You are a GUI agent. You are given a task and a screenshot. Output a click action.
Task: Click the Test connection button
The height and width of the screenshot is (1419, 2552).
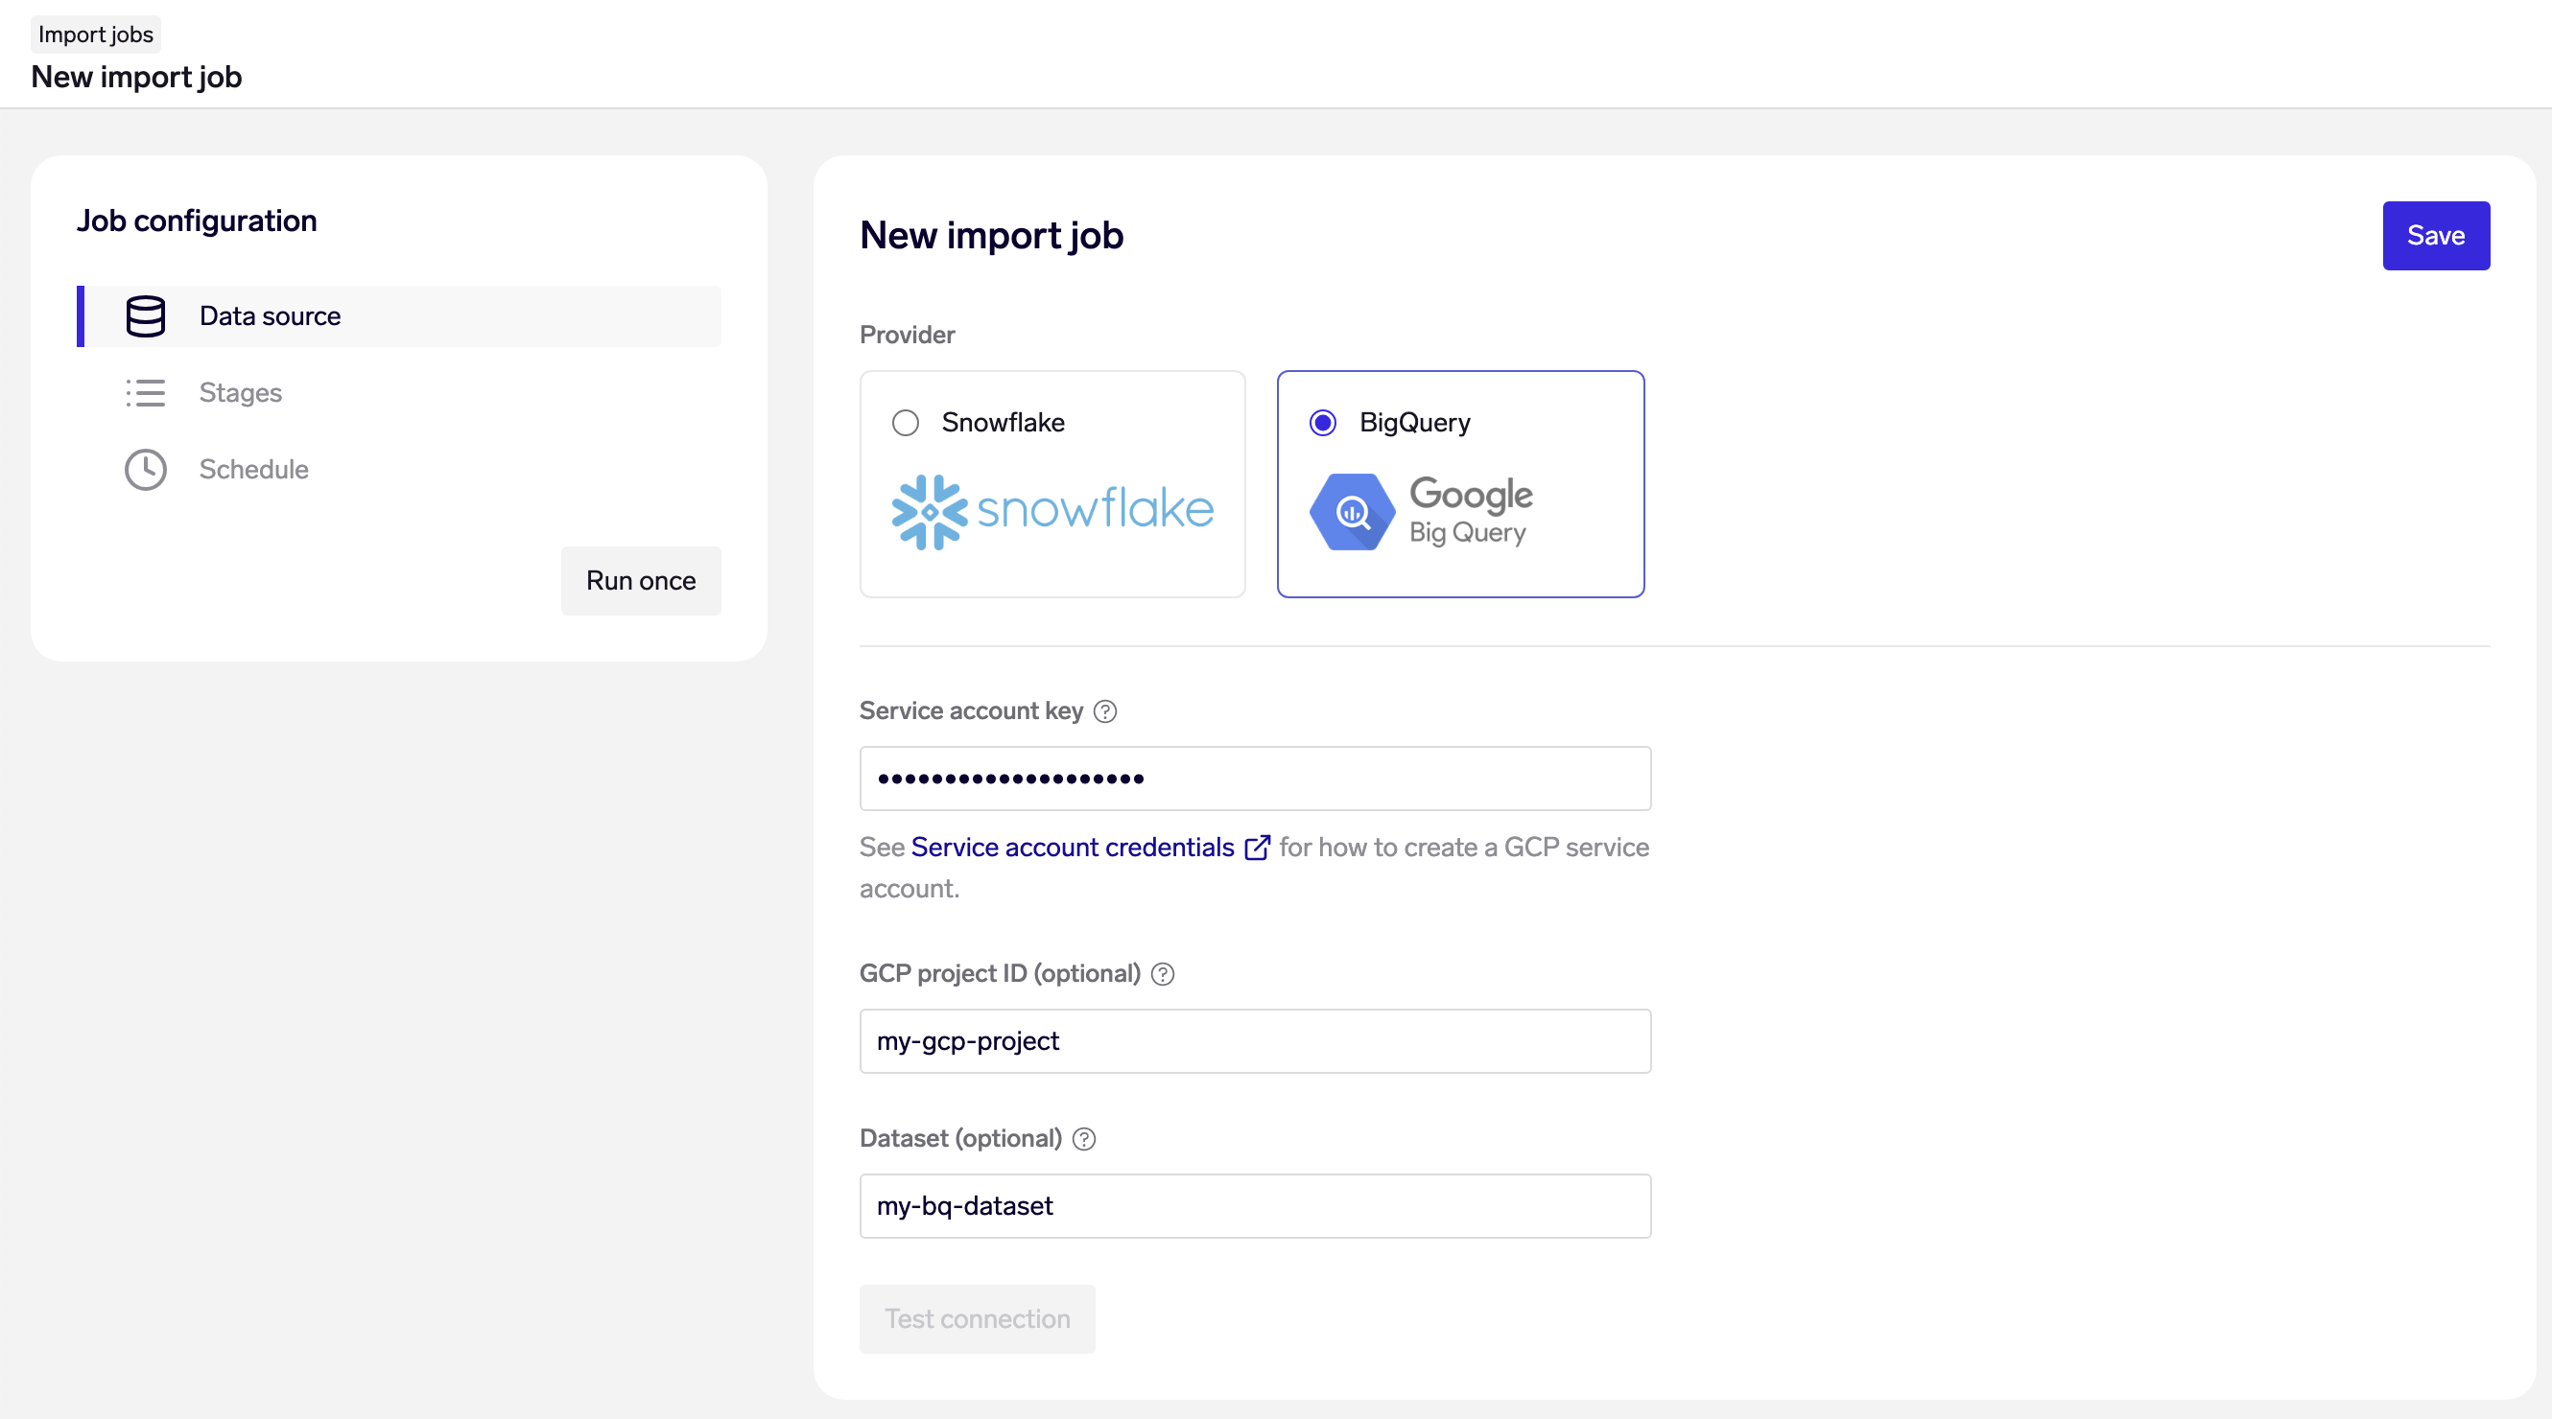pos(977,1317)
